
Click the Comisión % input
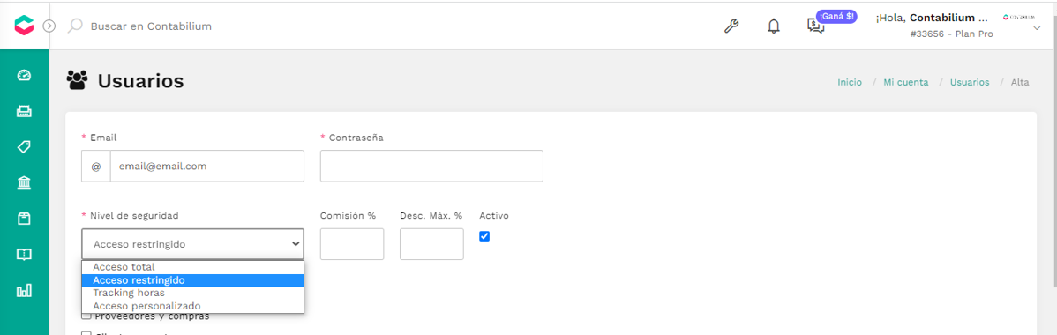[352, 244]
